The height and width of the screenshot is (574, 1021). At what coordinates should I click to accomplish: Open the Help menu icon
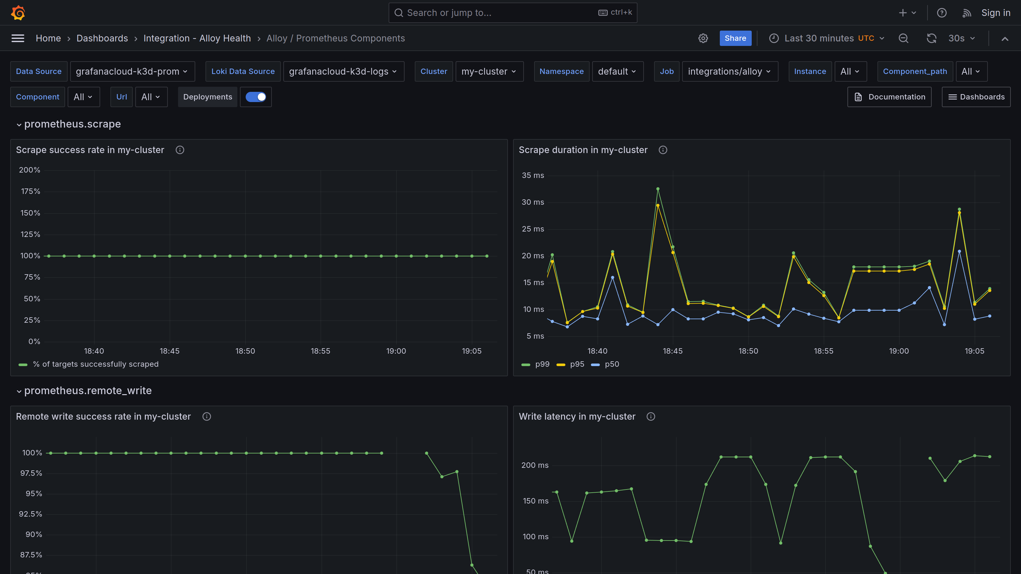[941, 12]
